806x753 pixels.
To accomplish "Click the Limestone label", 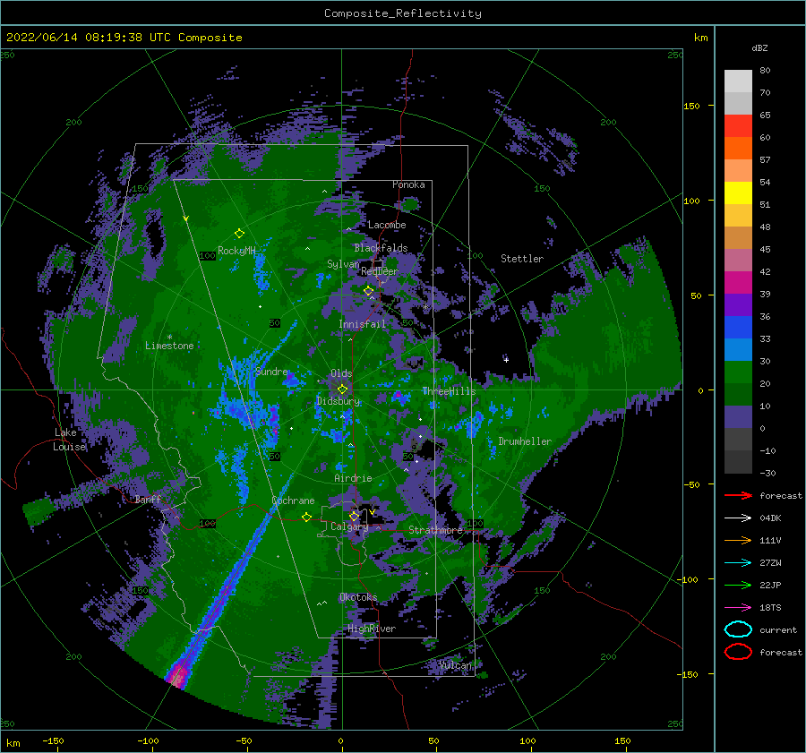I will tap(169, 346).
